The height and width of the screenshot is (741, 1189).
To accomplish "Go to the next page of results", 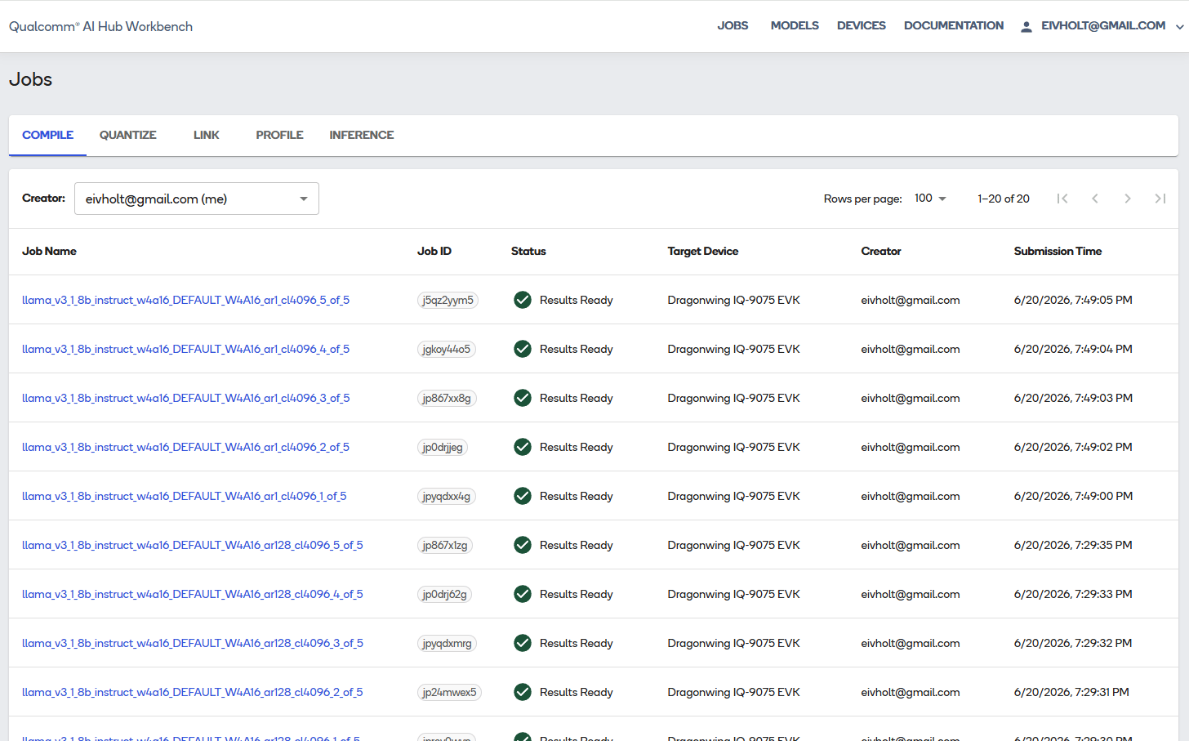I will coord(1128,199).
